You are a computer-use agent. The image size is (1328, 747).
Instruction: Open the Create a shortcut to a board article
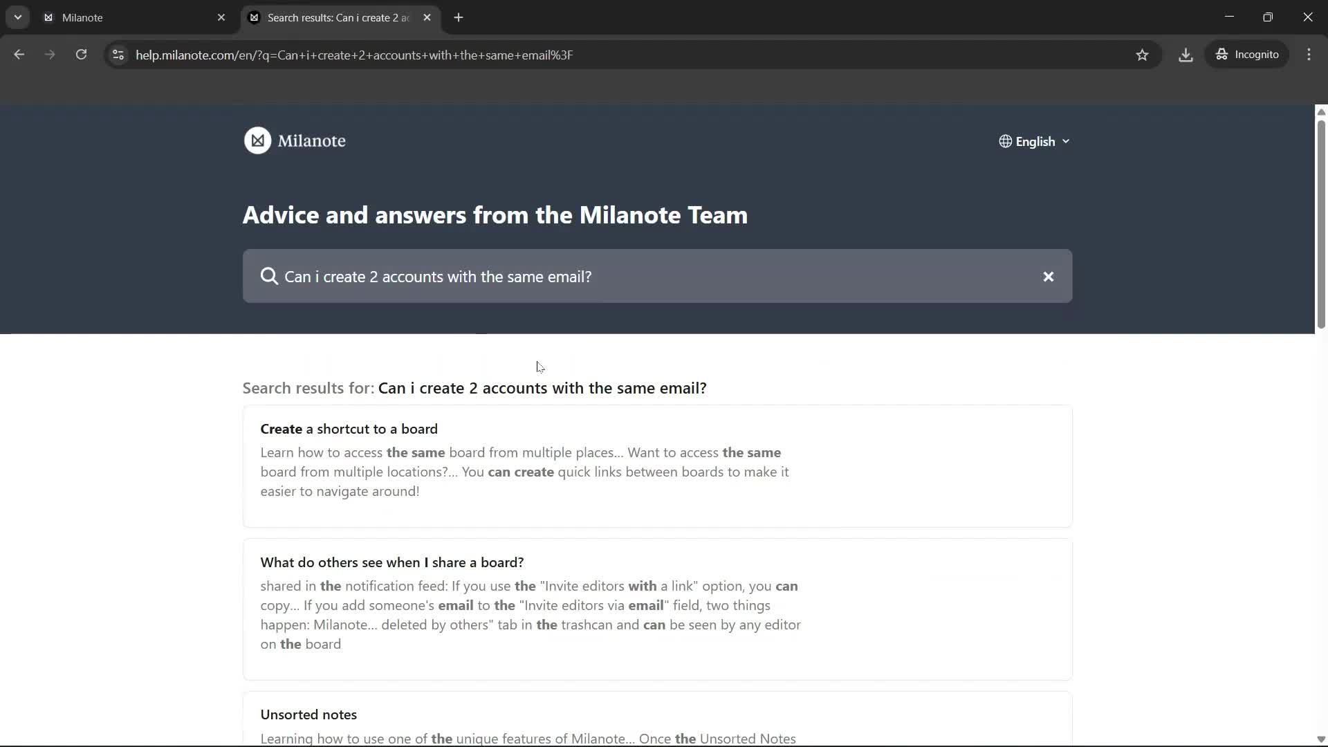pyautogui.click(x=349, y=429)
